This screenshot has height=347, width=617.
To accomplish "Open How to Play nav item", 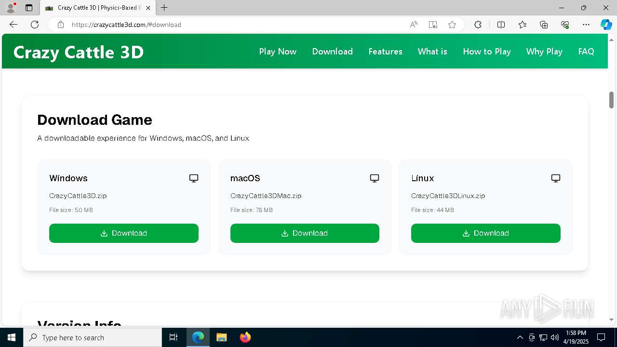I will tap(487, 52).
